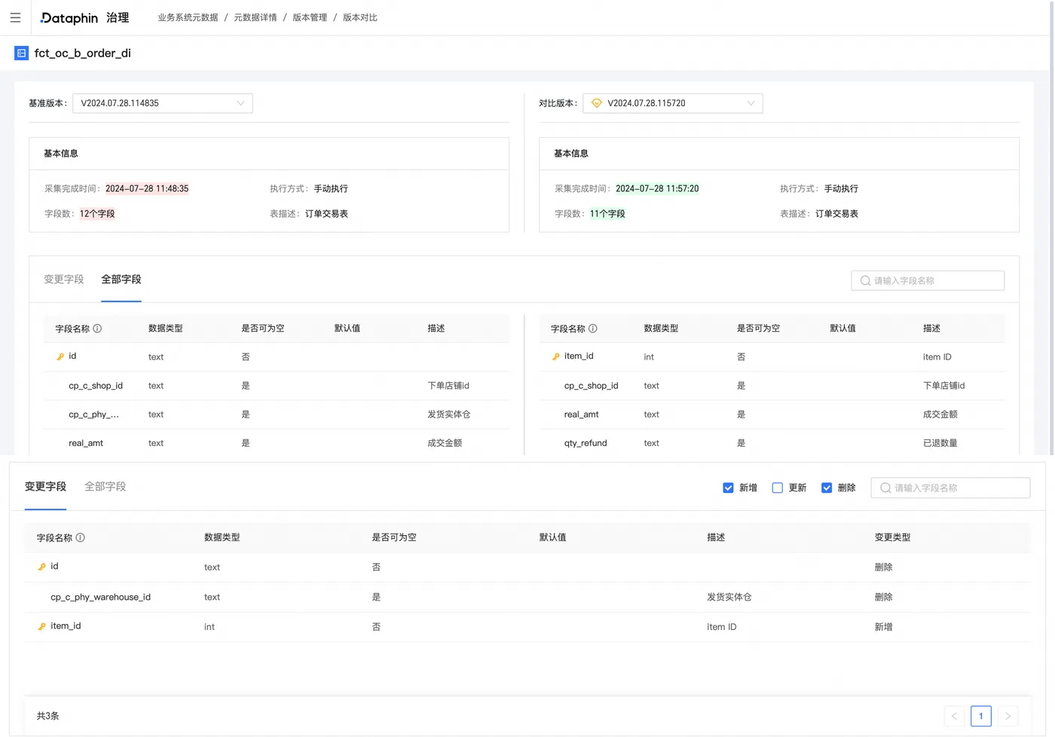Viewport: 1055px width, 737px height.
Task: Go to previous page arrow
Action: click(954, 716)
